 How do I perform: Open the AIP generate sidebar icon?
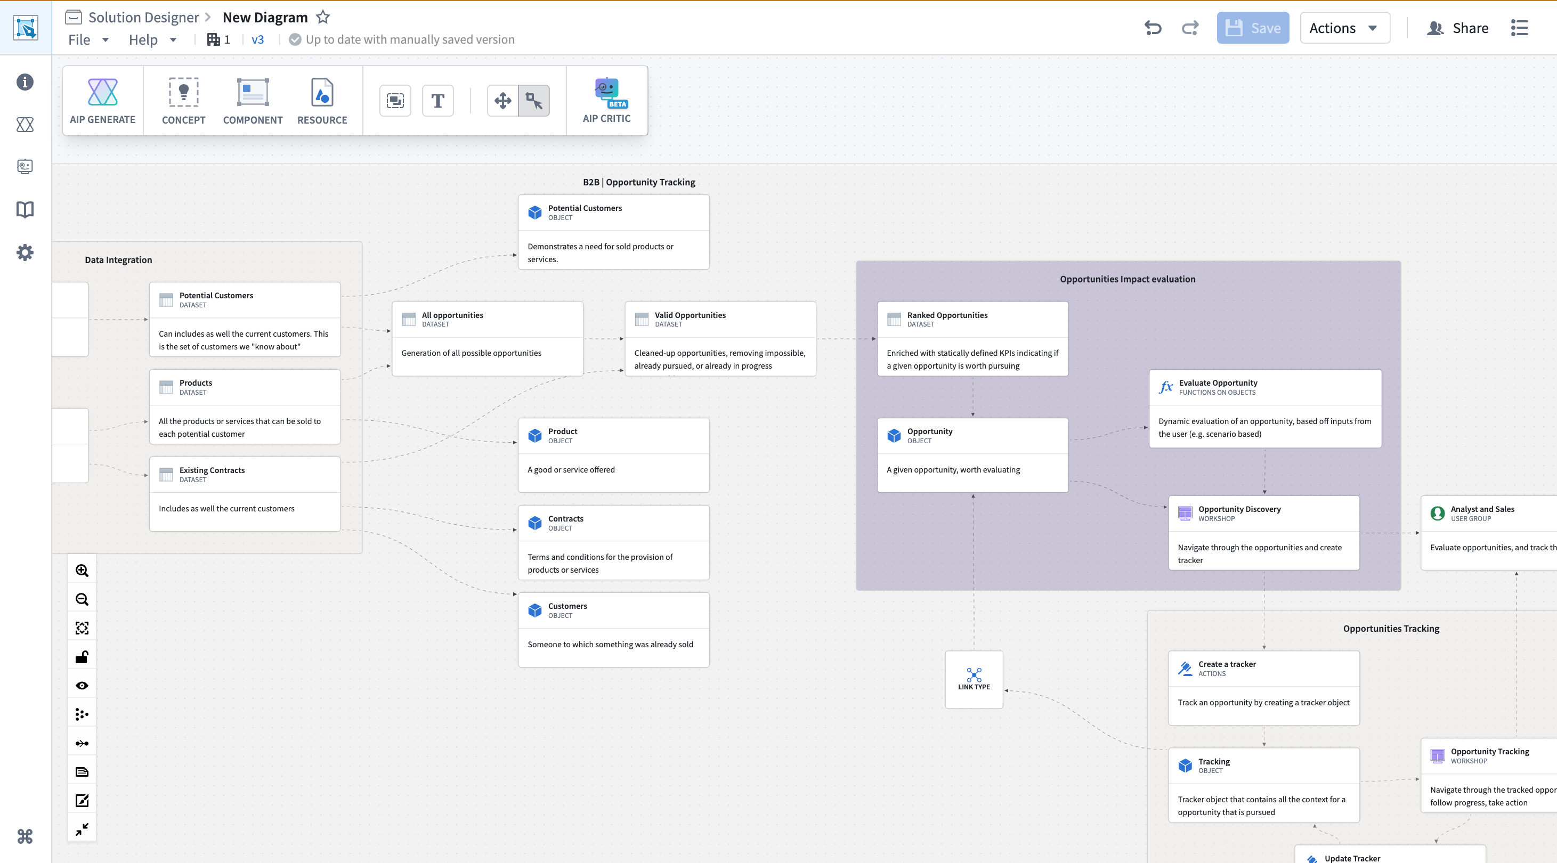(25, 125)
